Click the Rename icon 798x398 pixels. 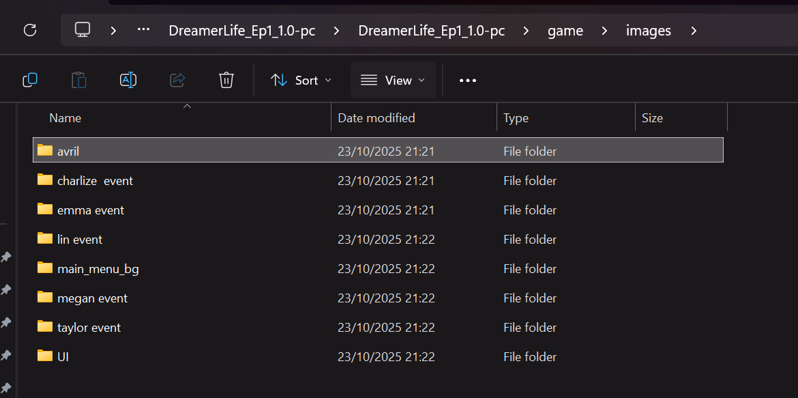coord(128,80)
